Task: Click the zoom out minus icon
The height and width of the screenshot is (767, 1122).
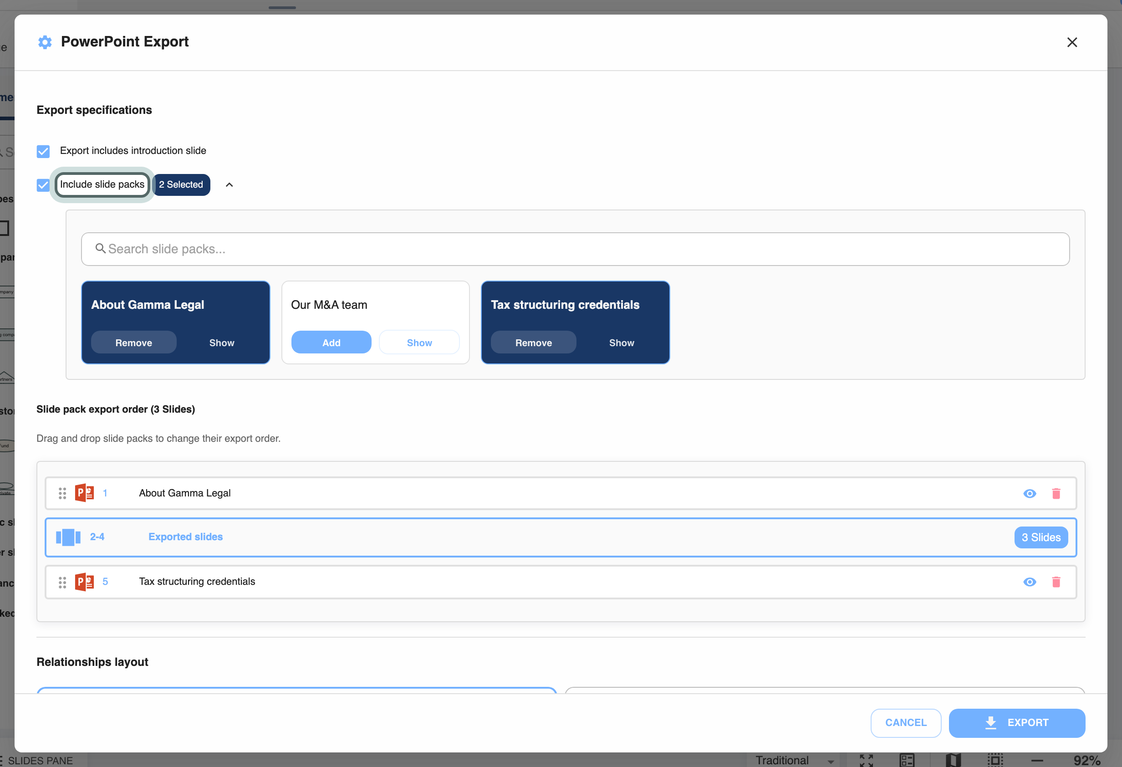Action: (x=1036, y=761)
